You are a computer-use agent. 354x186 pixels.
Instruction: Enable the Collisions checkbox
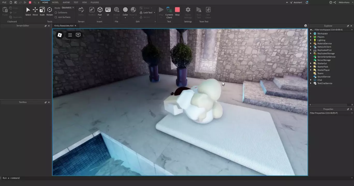(56, 13)
